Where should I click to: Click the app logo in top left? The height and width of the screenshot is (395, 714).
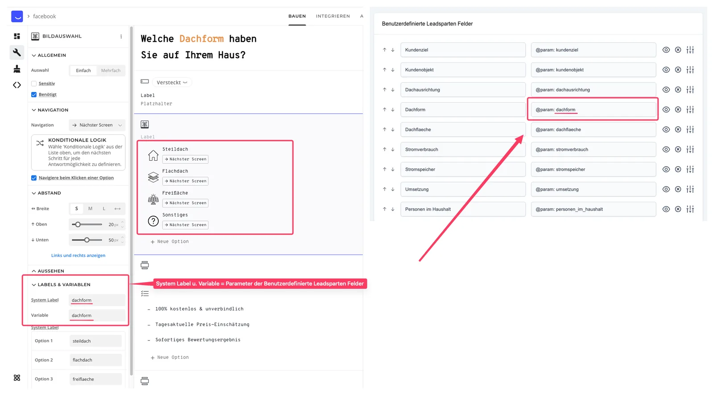pos(17,17)
